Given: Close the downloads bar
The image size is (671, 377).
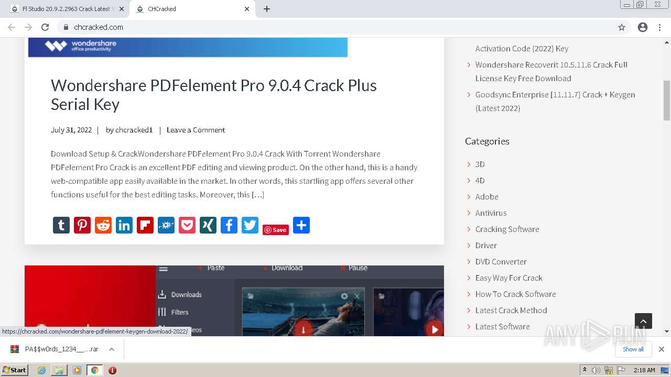Looking at the screenshot, I should pos(662,349).
